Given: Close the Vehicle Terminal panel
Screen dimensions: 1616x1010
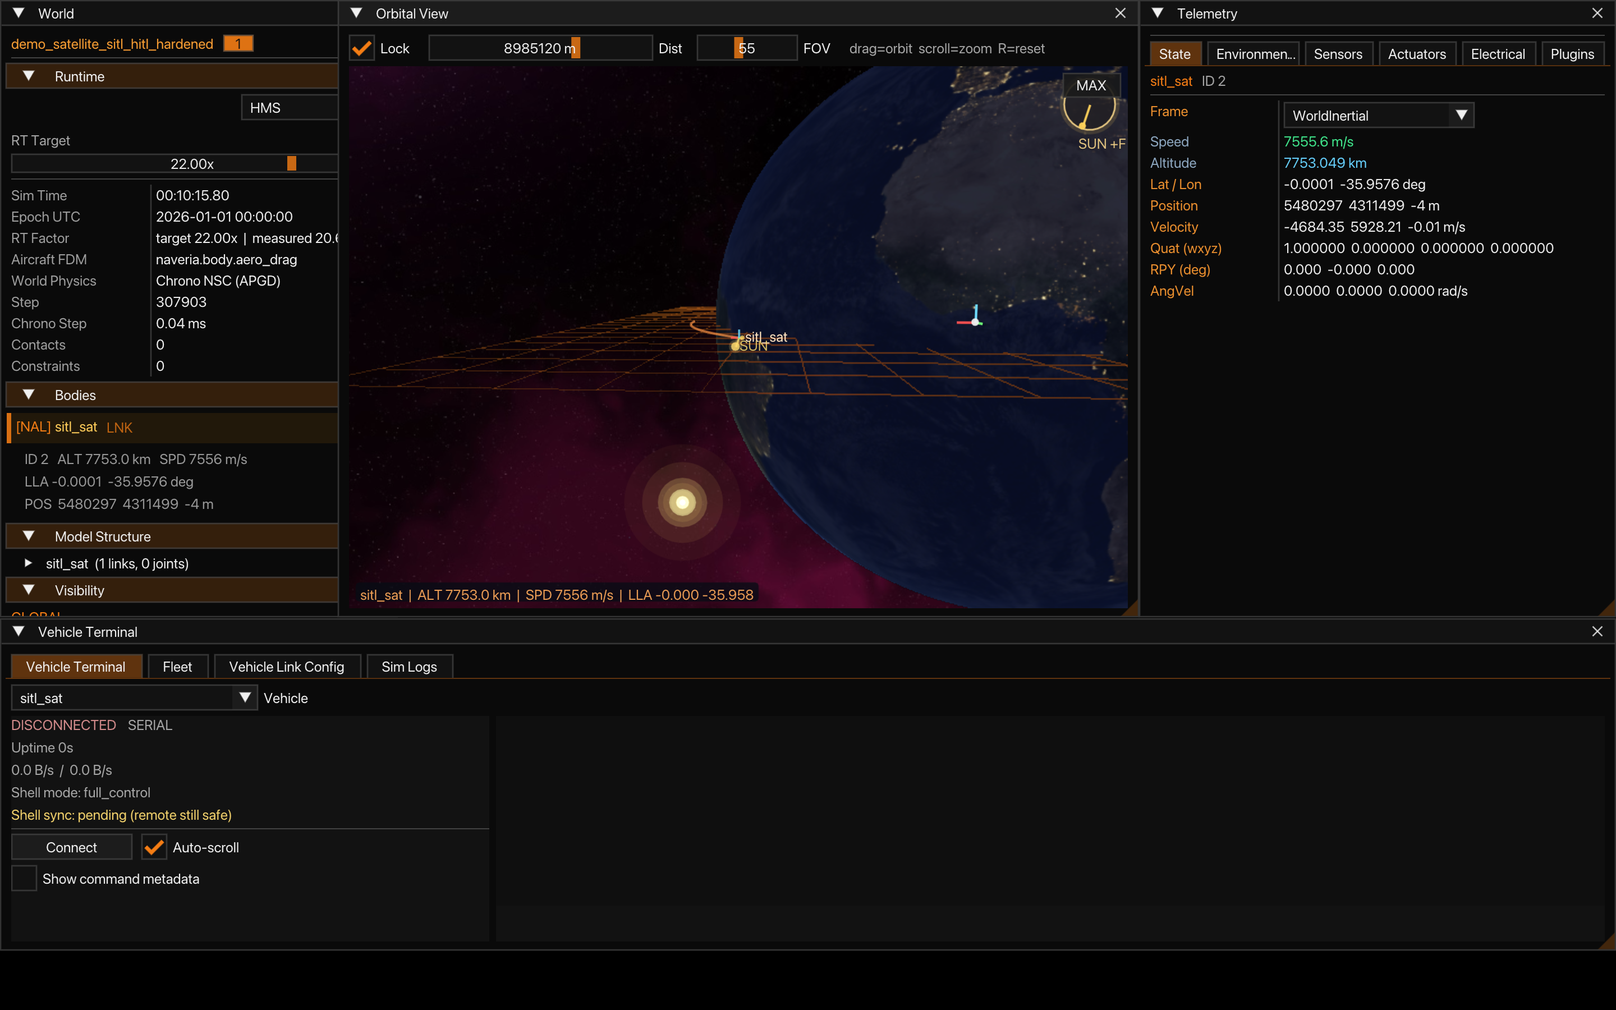Looking at the screenshot, I should click(1597, 631).
